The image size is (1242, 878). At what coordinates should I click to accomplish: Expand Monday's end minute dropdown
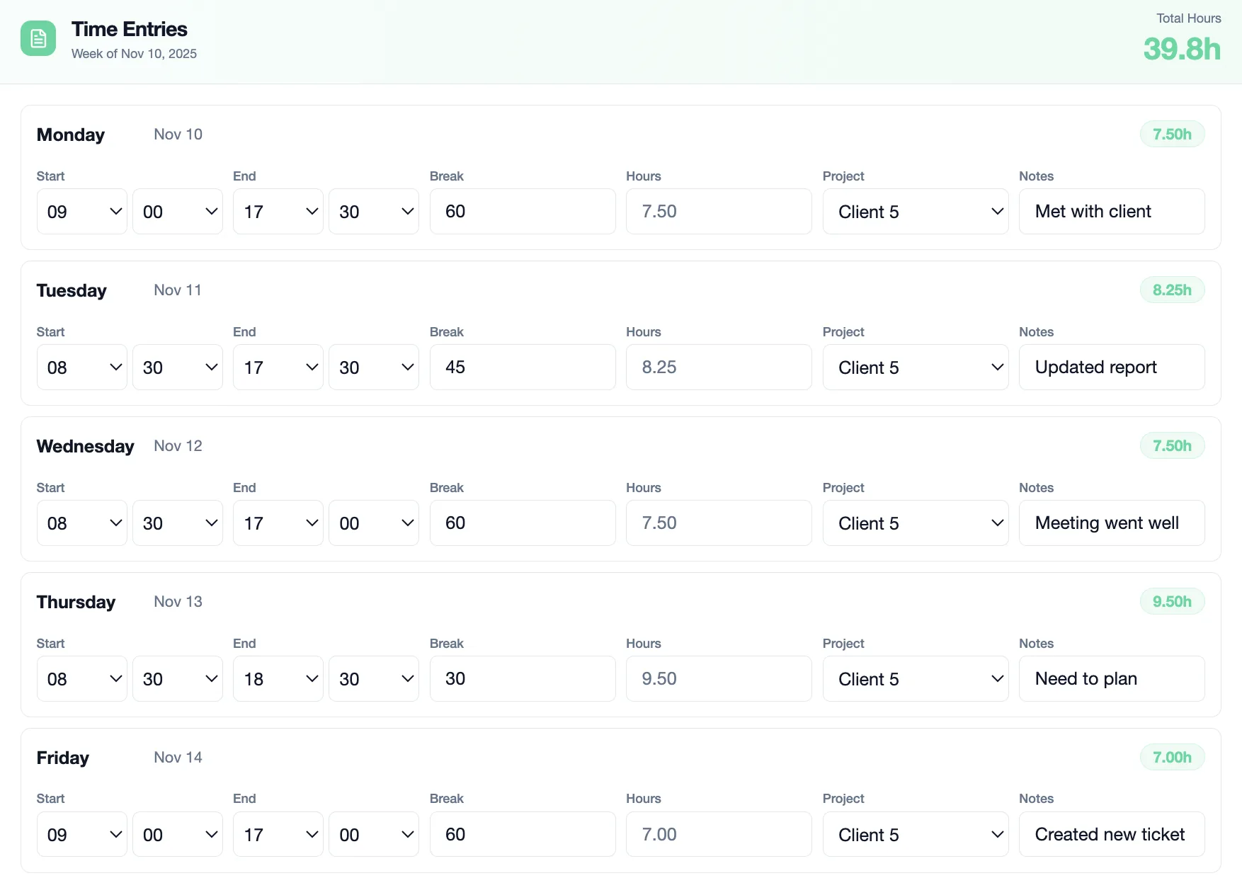373,212
